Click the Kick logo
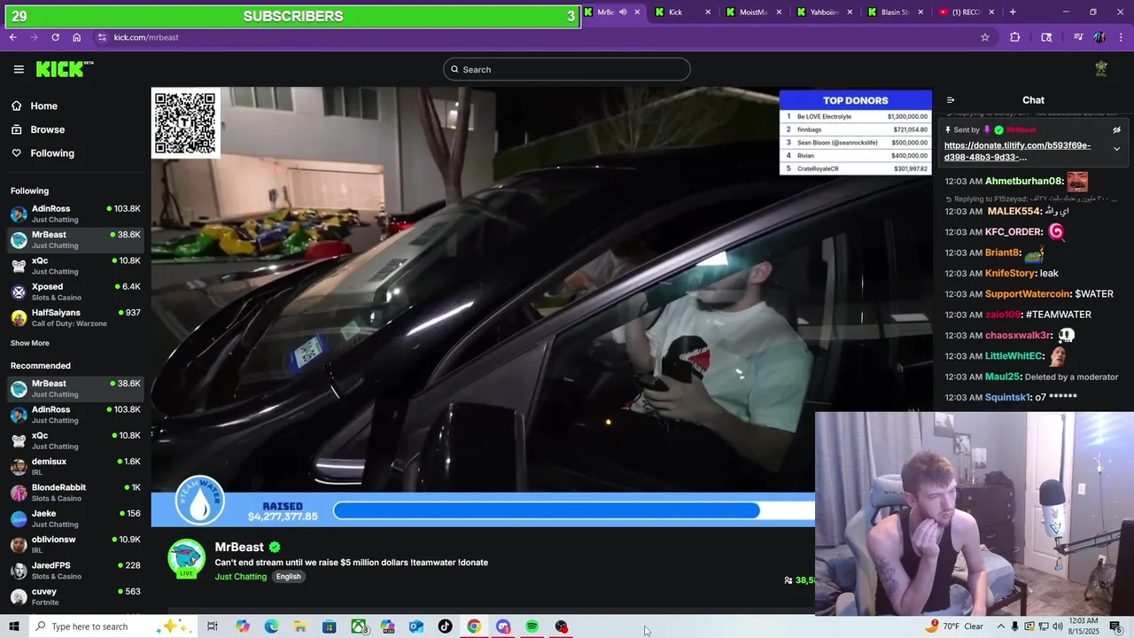This screenshot has height=638, width=1134. [64, 69]
